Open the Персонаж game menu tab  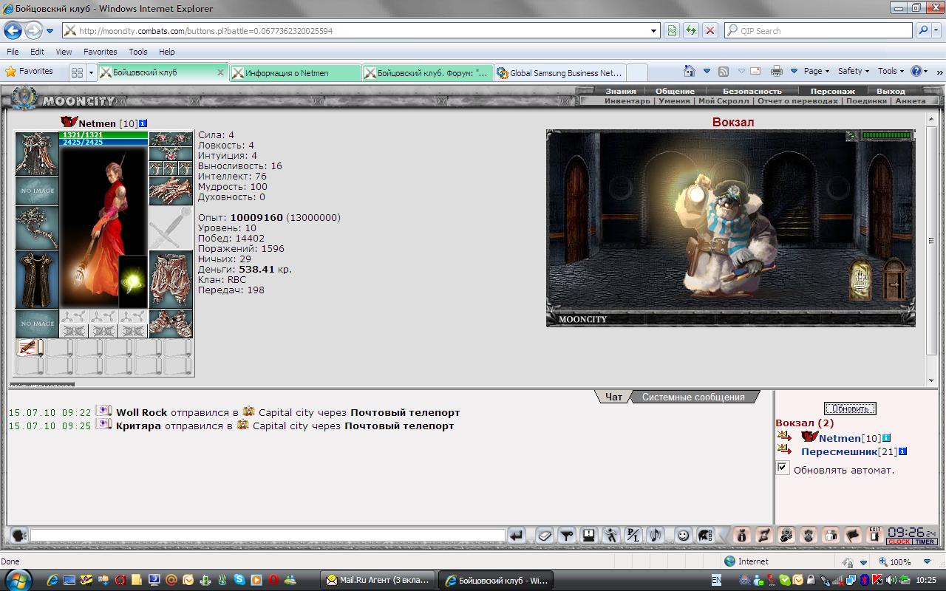pyautogui.click(x=833, y=91)
